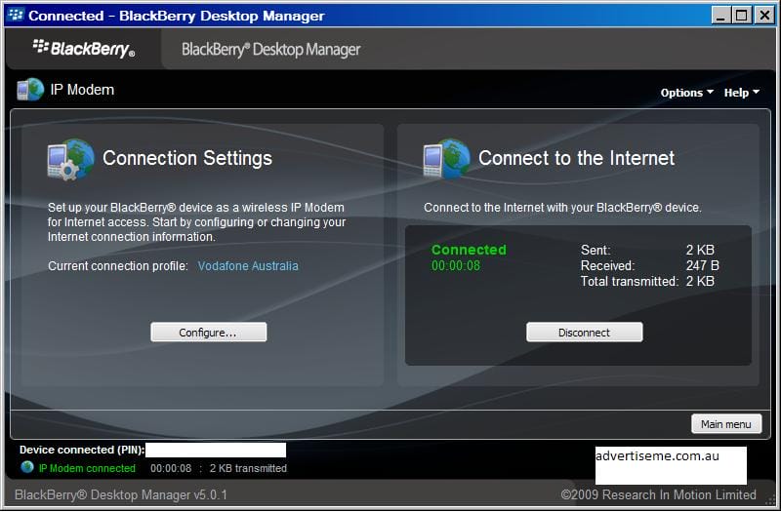This screenshot has width=781, height=512.
Task: Close the BlackBerry Desktop Manager window
Action: click(763, 16)
